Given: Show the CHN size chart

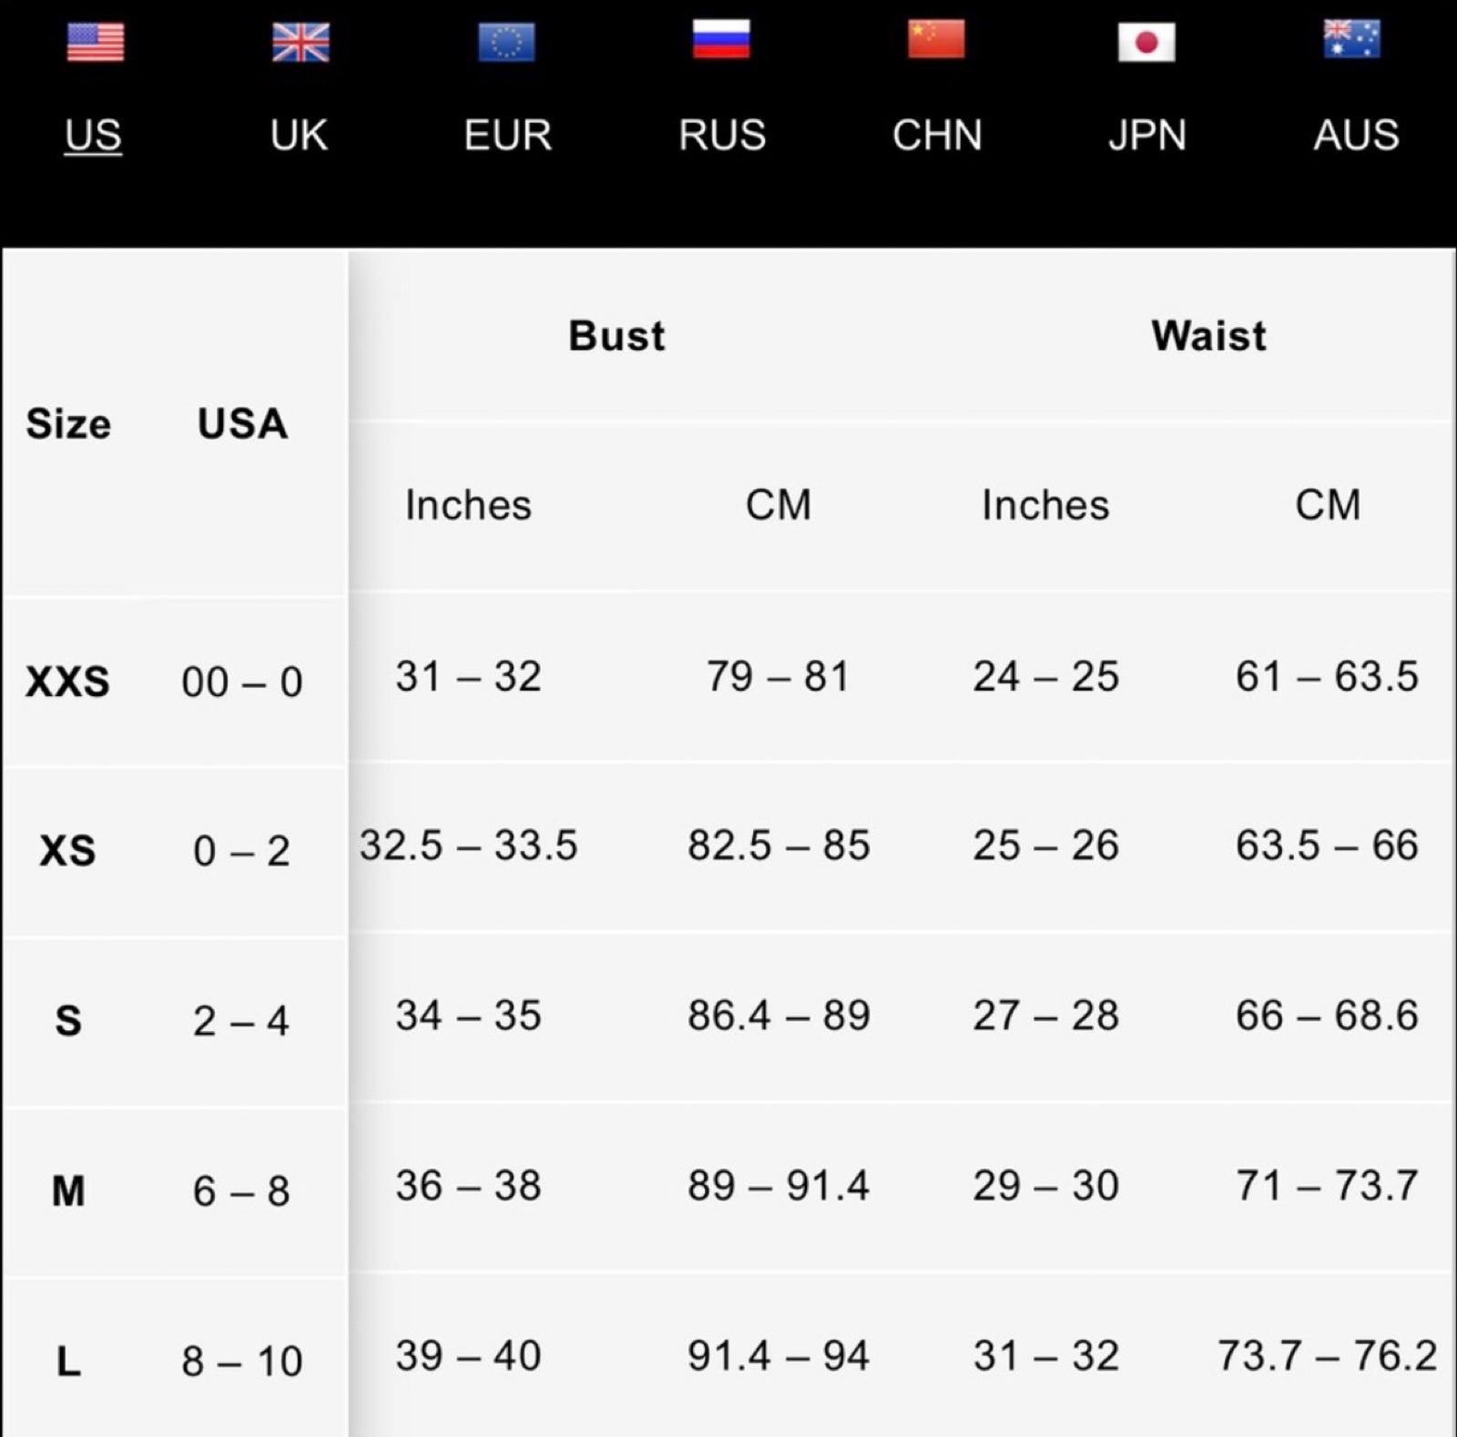Looking at the screenshot, I should pyautogui.click(x=937, y=136).
